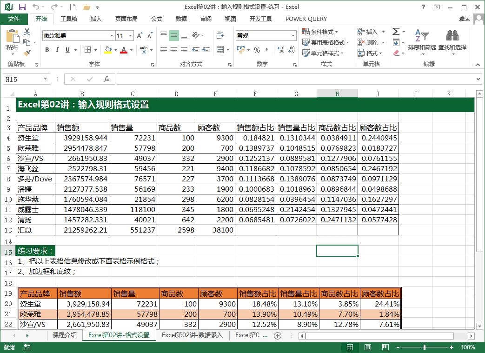485x353 pixels.
Task: Switch to the 插入 ribbon tab
Action: (x=96, y=19)
